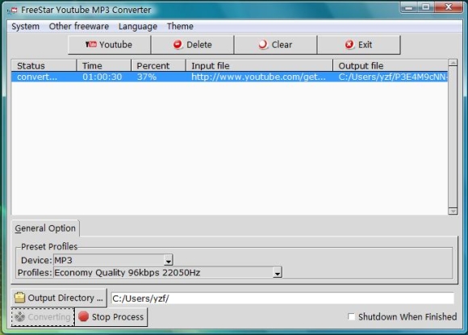
Task: Click the output path field C:/Users/yzf/
Action: click(x=282, y=299)
